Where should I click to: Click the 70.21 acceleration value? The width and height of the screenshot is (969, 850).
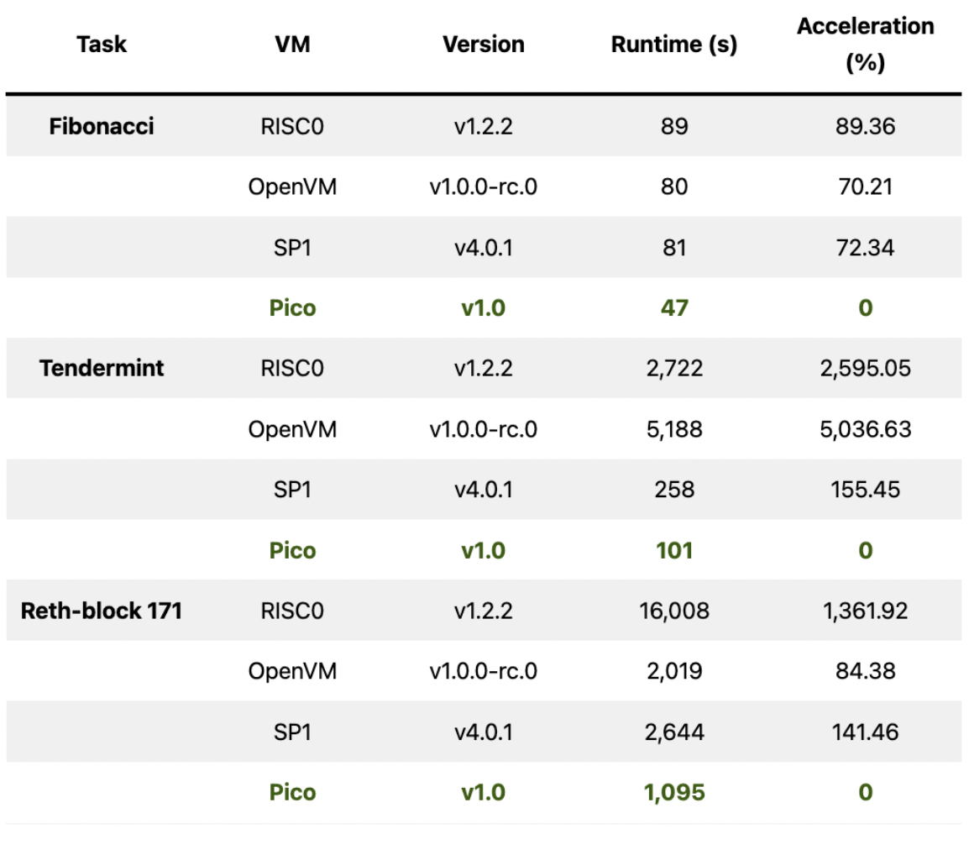[x=865, y=187]
